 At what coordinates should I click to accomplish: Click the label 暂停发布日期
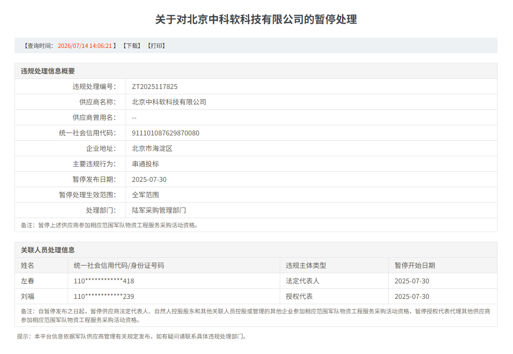(x=94, y=179)
